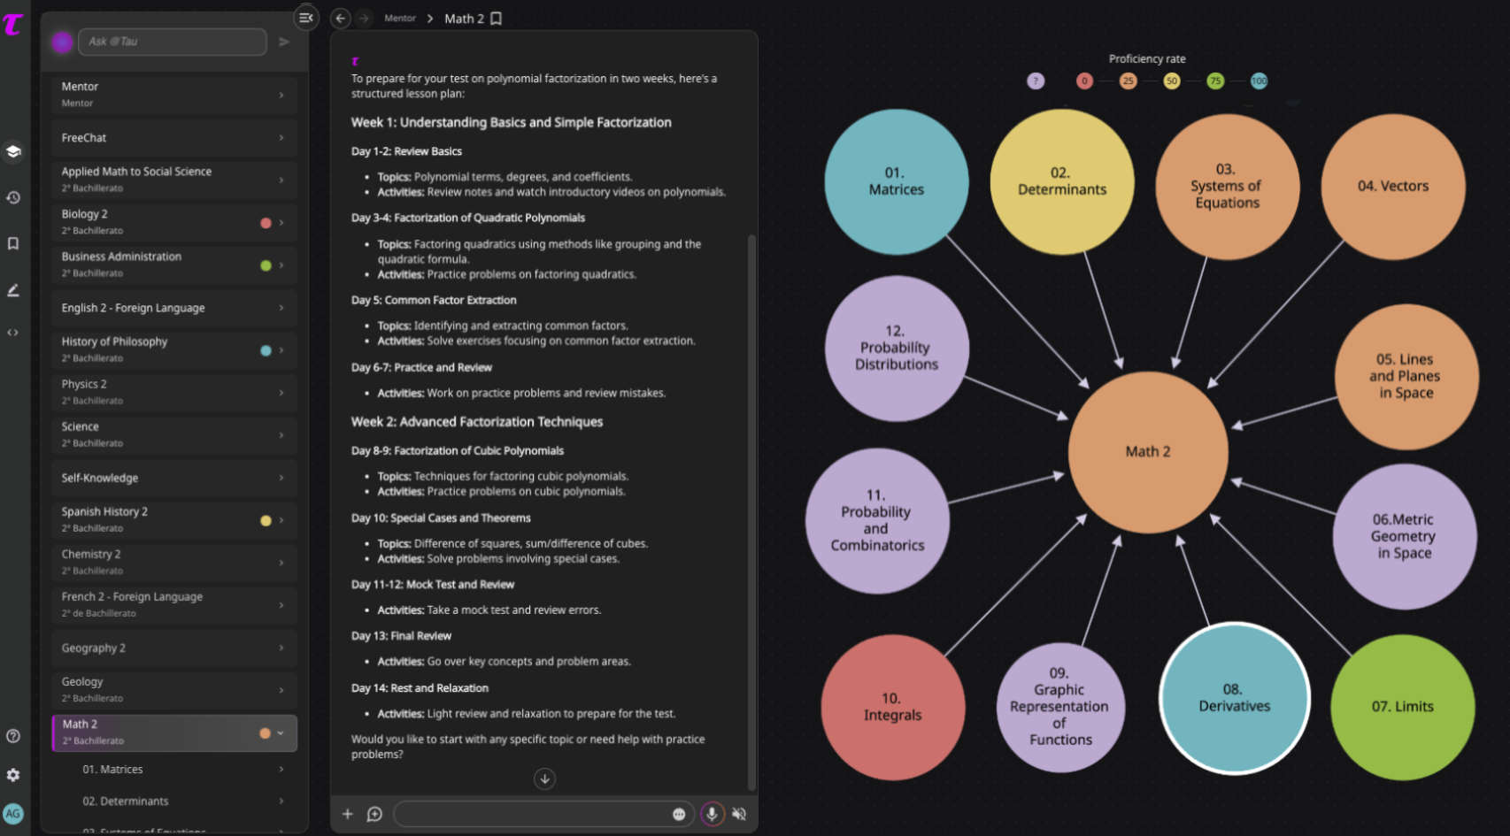Open the Mentor list item

[173, 94]
